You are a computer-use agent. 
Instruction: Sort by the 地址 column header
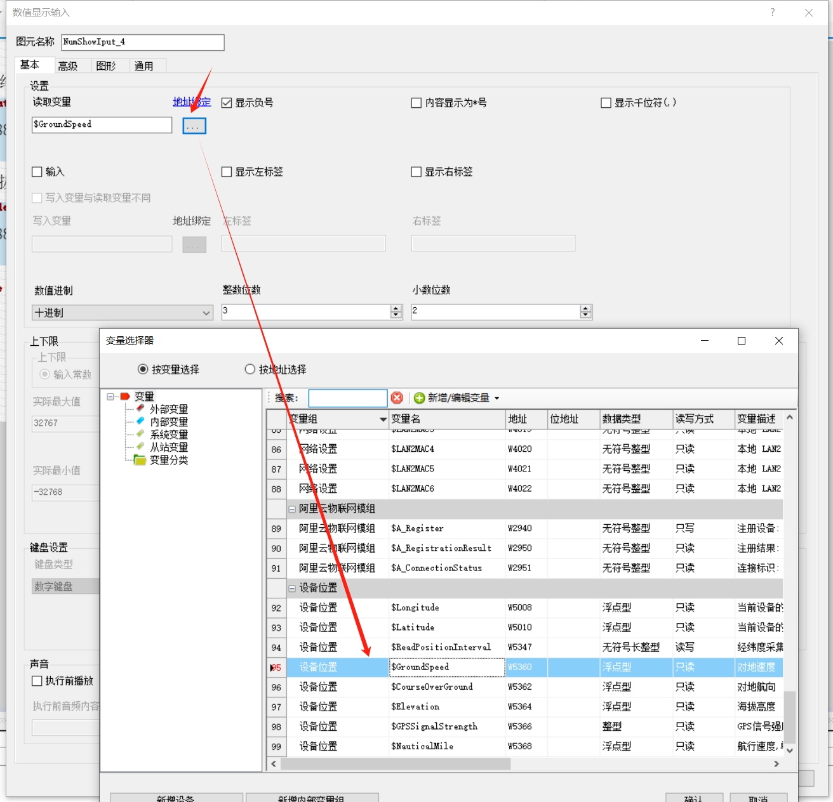(x=526, y=419)
